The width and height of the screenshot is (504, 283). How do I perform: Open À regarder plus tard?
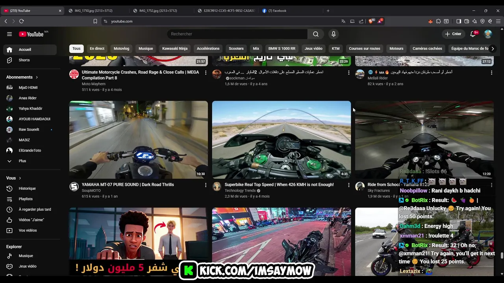click(x=30, y=209)
